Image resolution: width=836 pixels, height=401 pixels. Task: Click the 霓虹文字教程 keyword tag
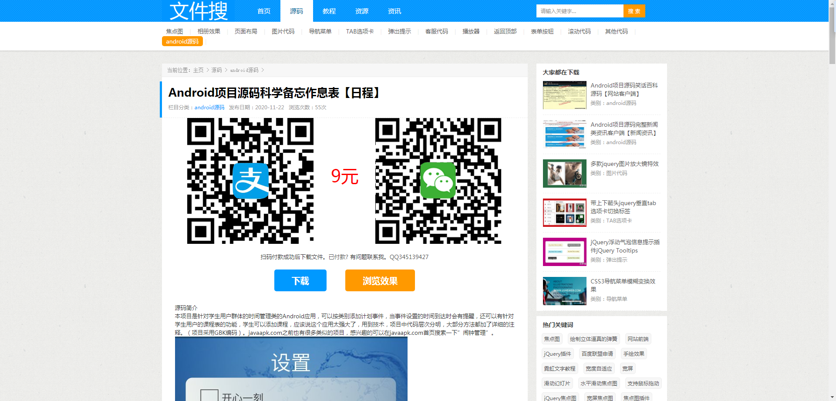(560, 368)
